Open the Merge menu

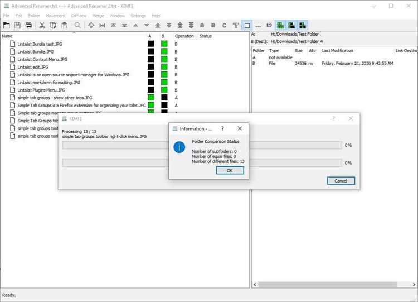coord(98,16)
